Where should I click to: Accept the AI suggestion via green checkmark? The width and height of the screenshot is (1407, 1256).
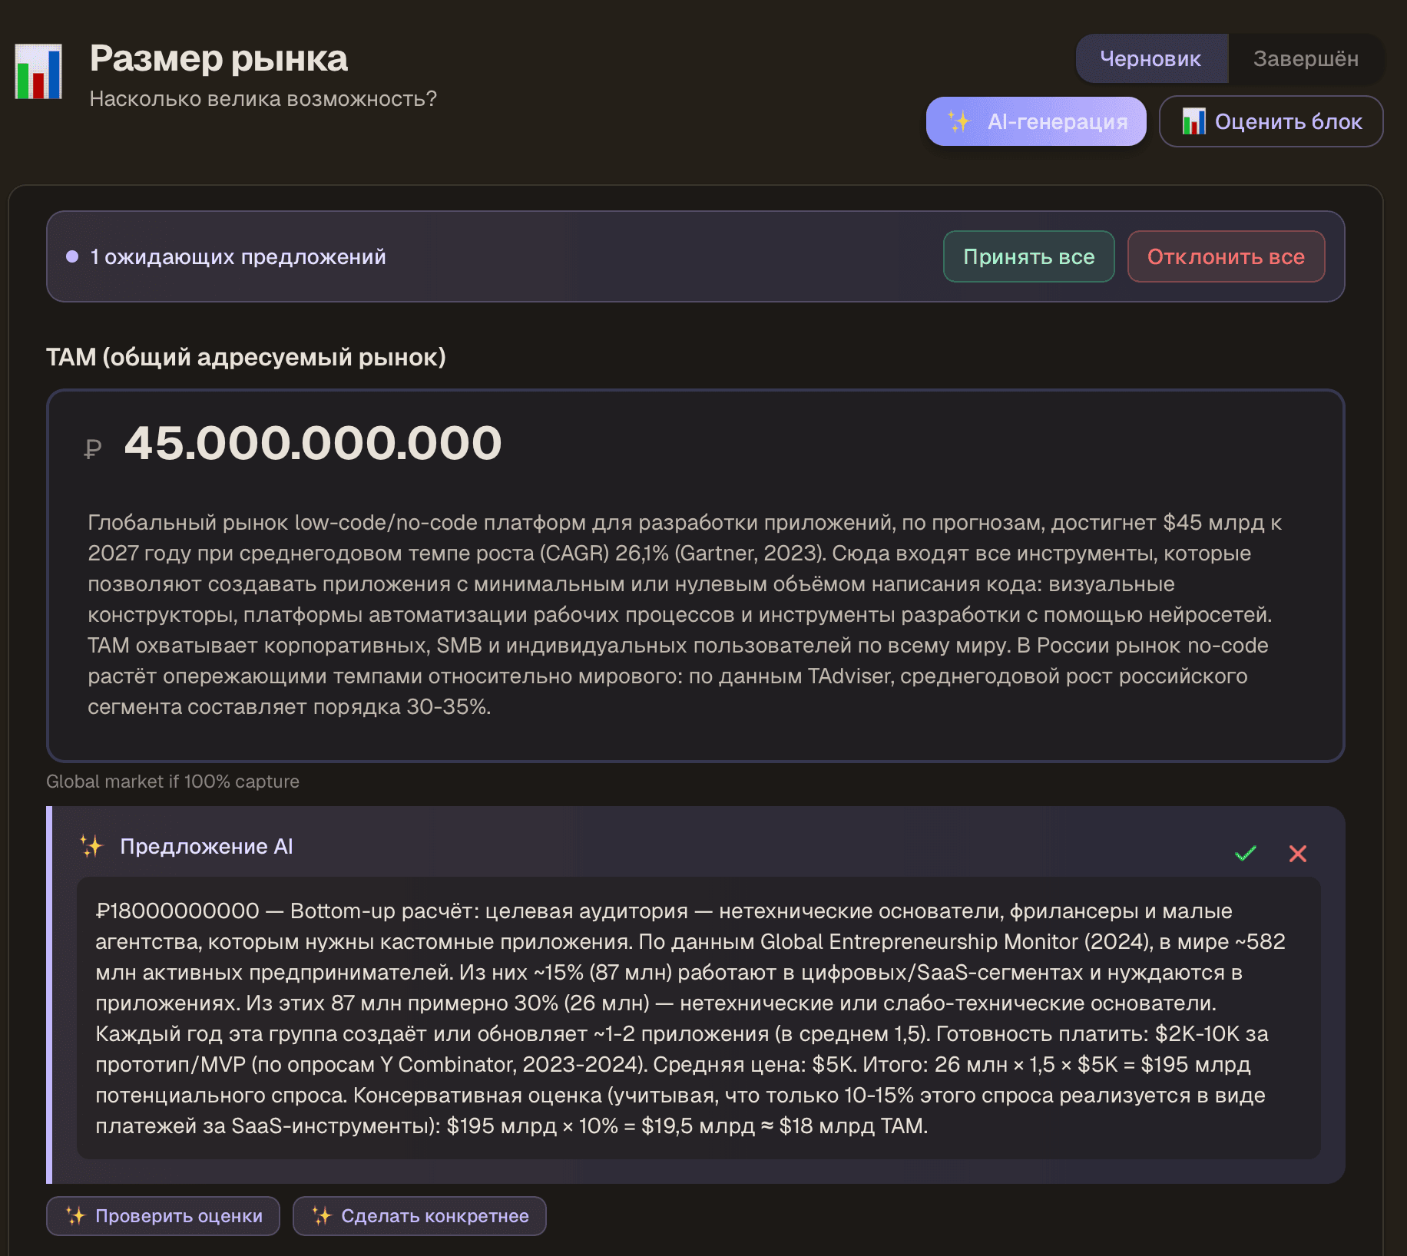(x=1245, y=852)
